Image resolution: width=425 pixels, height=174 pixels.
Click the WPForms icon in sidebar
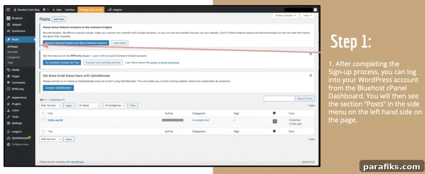pos(9,89)
